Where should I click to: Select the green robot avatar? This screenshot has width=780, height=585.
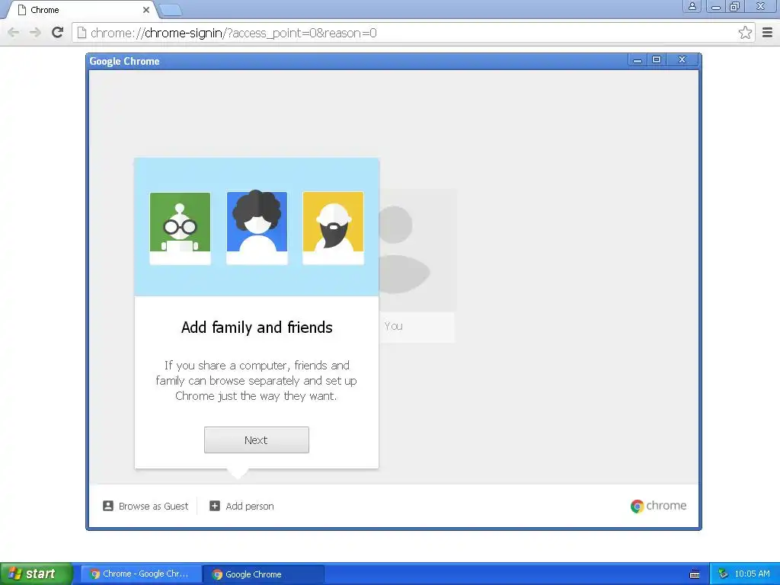point(180,229)
